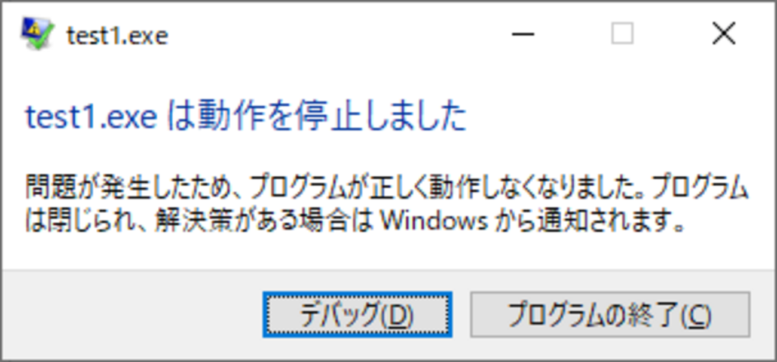Click the blue heading test1.exe は動作を停止しました
Viewport: 777px width, 362px height.
coord(246,116)
